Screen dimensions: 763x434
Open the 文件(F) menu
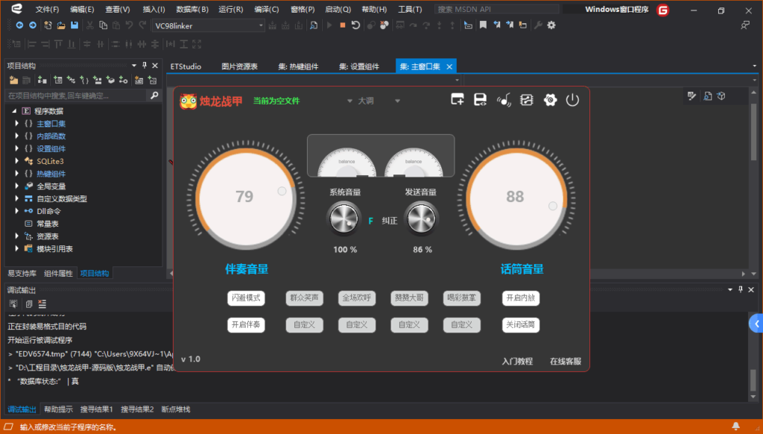[x=47, y=9]
